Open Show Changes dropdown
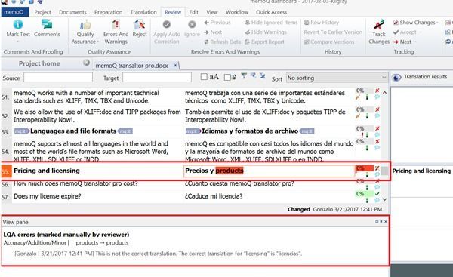The width and height of the screenshot is (453, 277). pos(416,23)
